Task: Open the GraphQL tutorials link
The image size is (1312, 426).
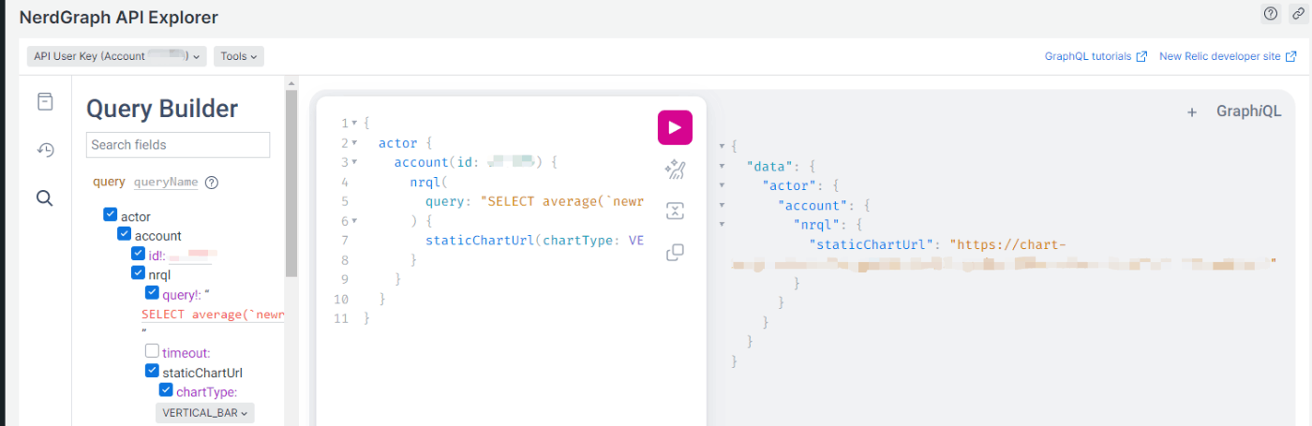Action: (x=1096, y=56)
